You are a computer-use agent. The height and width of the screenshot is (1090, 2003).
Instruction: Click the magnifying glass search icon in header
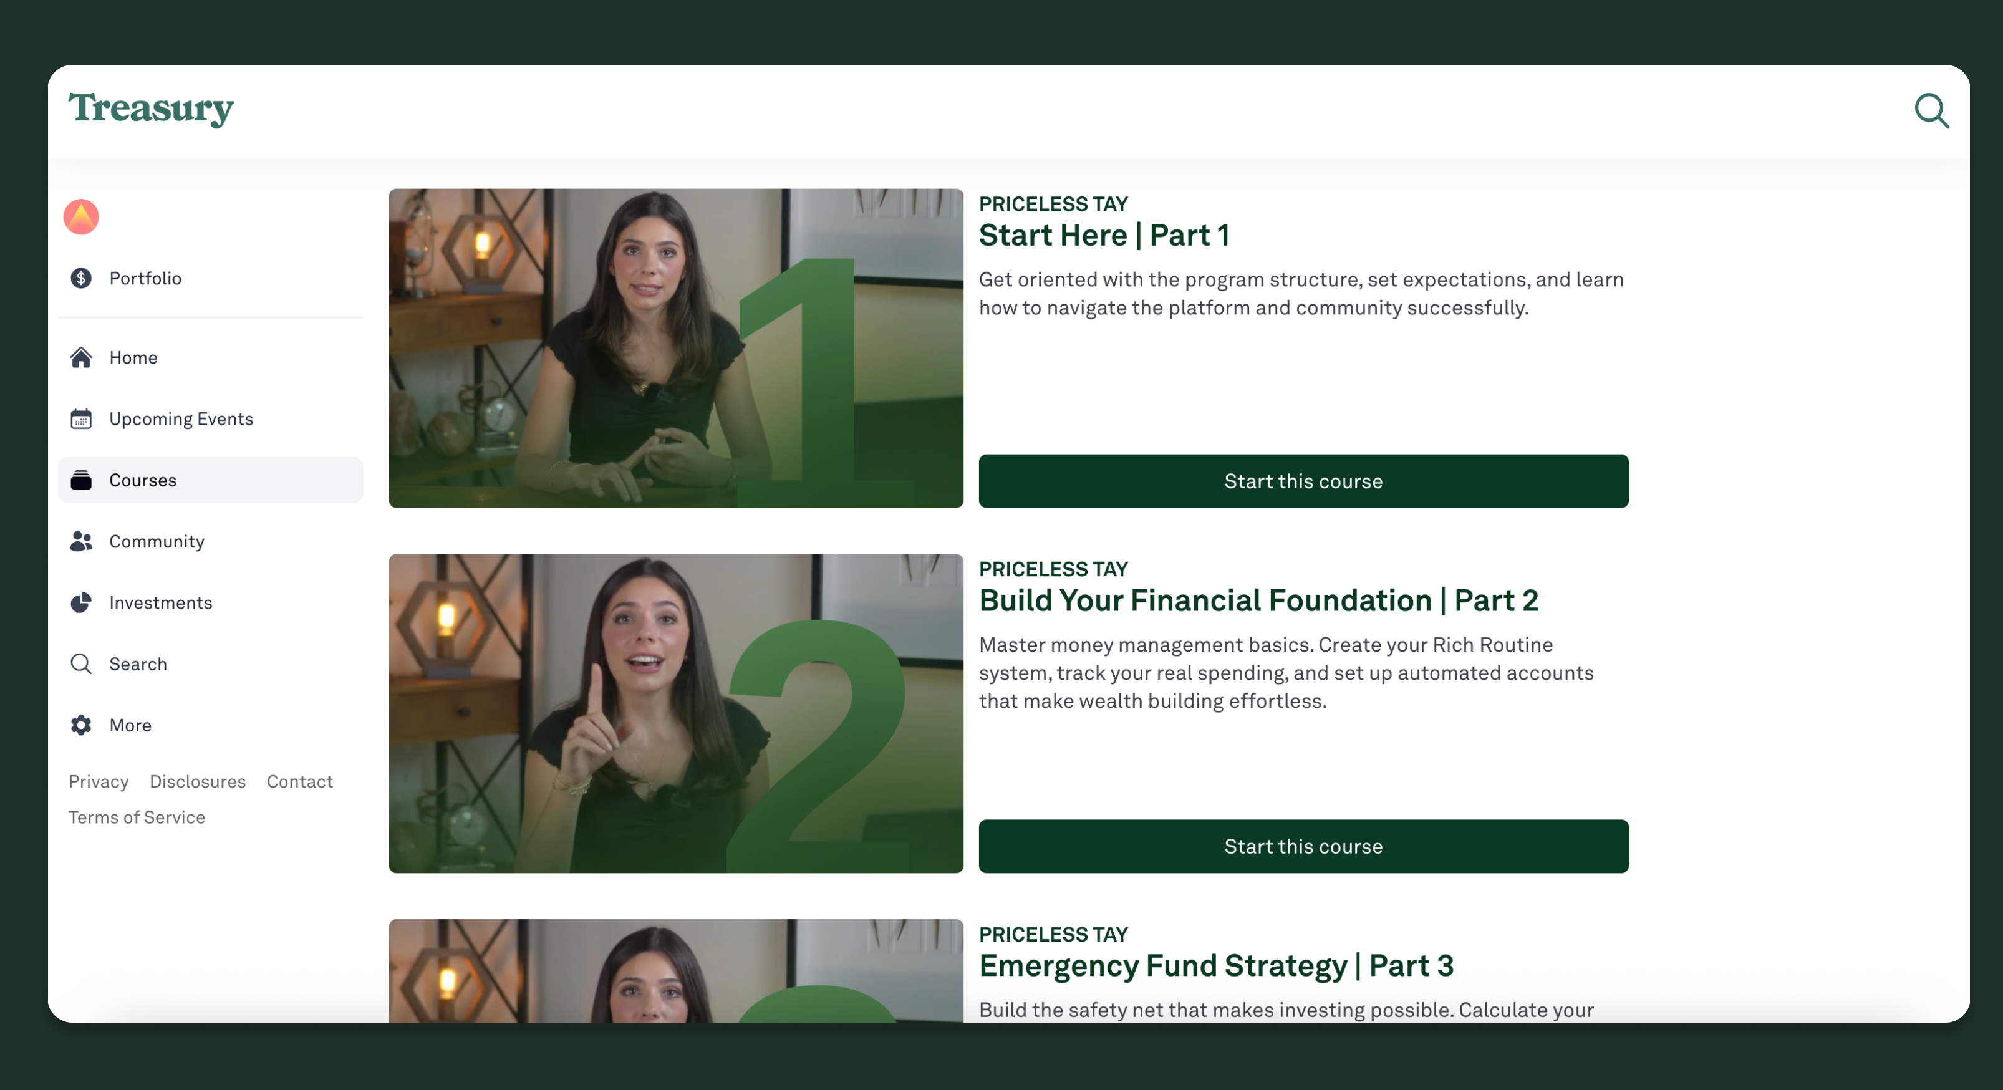[x=1931, y=110]
